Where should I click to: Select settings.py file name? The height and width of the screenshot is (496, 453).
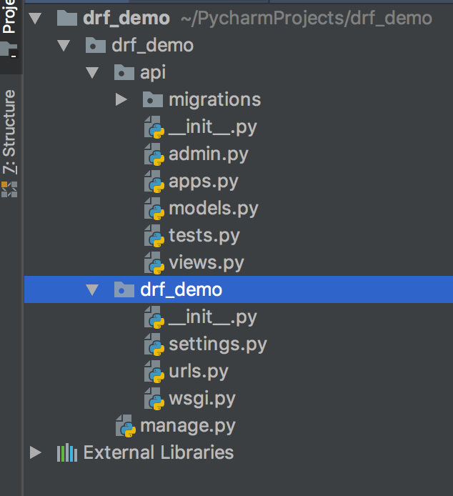click(x=218, y=344)
